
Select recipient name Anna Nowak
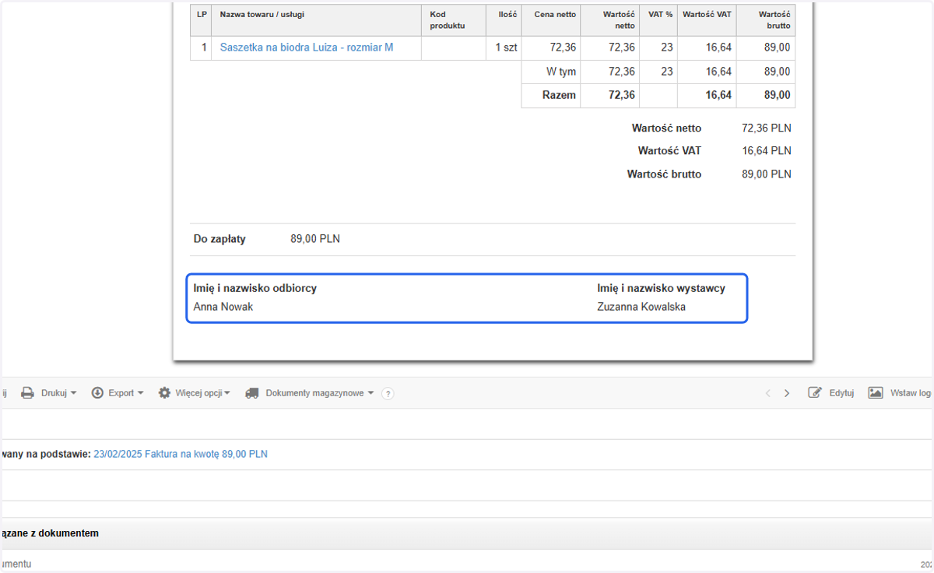tap(223, 307)
